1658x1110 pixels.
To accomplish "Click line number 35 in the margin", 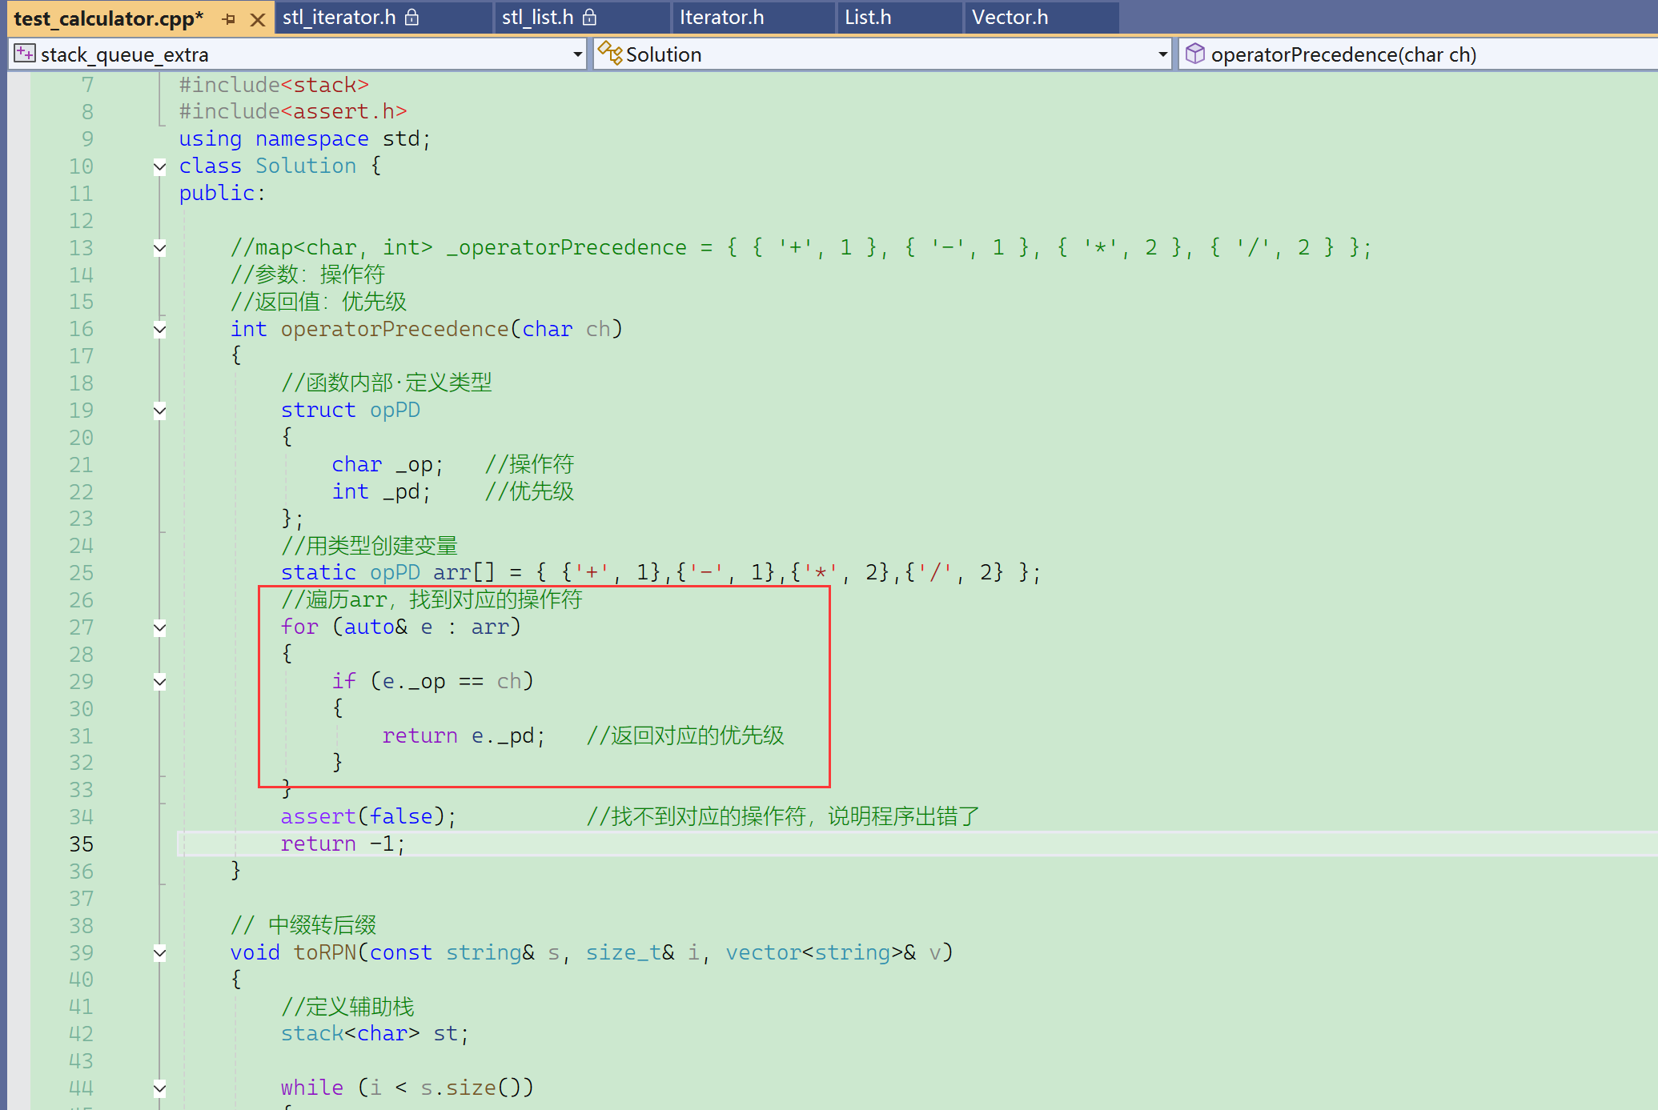I will point(81,844).
